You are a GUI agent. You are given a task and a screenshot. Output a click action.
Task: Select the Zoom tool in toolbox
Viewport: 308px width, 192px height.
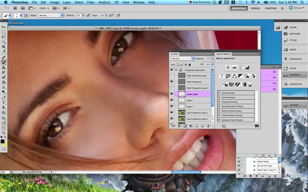pyautogui.click(x=4, y=133)
